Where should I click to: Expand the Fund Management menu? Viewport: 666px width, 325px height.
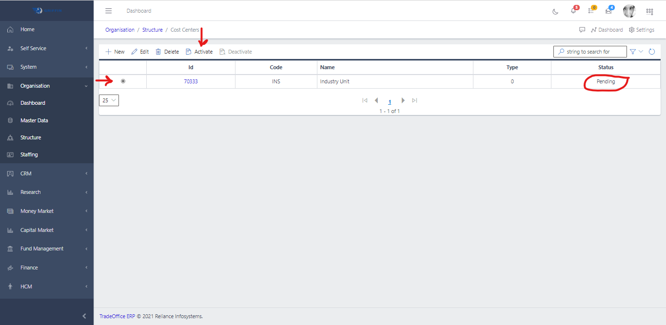(47, 249)
